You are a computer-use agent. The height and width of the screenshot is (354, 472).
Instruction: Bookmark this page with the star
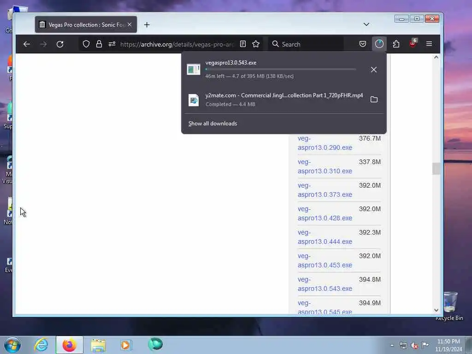(256, 44)
